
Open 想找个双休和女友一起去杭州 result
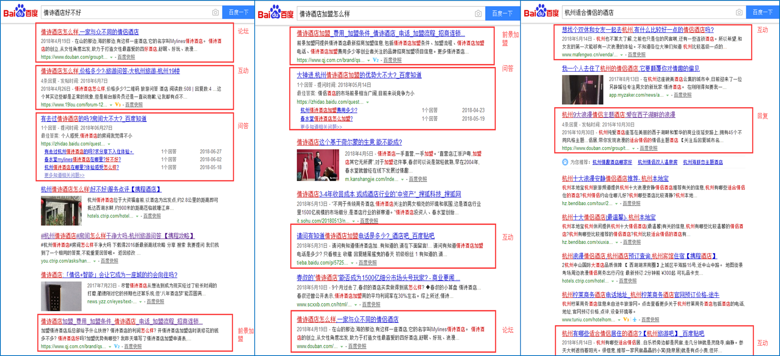click(x=638, y=29)
